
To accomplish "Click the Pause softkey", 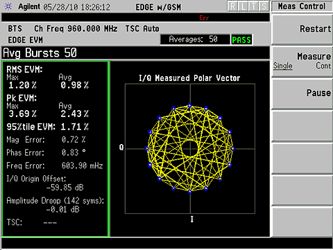I will click(302, 93).
